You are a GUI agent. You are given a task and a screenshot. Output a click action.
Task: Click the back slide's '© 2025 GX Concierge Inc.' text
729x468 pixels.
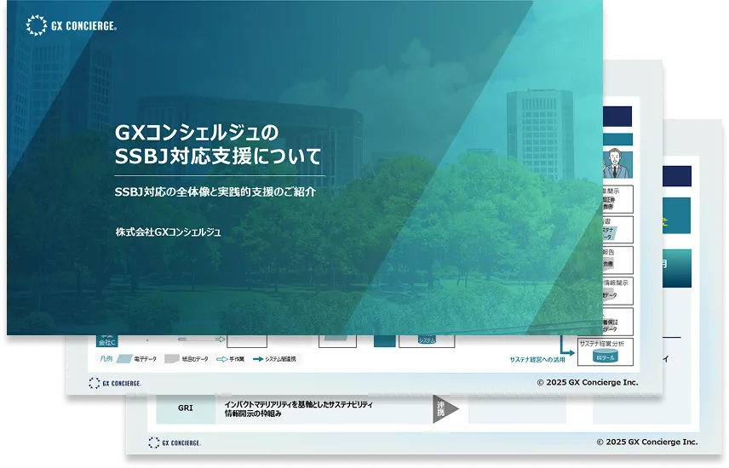tap(647, 442)
